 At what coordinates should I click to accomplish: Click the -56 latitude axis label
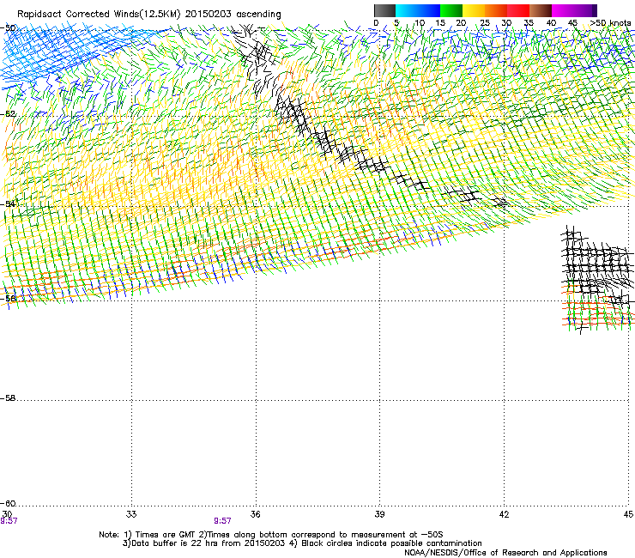[8, 299]
